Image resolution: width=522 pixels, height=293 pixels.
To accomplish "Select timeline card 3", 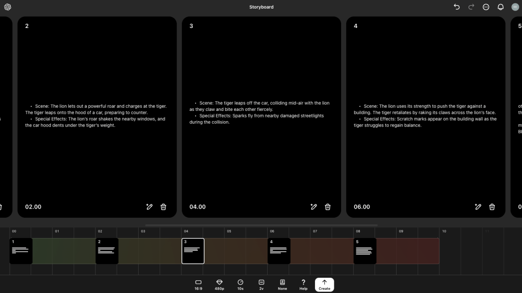I will point(193,251).
